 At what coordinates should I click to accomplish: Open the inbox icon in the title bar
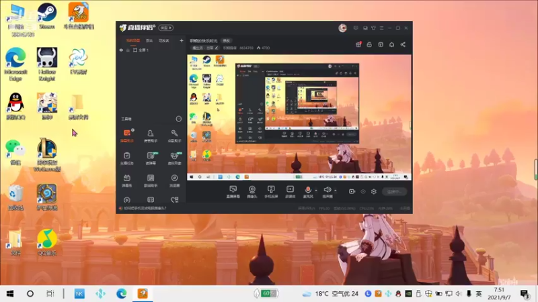tap(365, 28)
